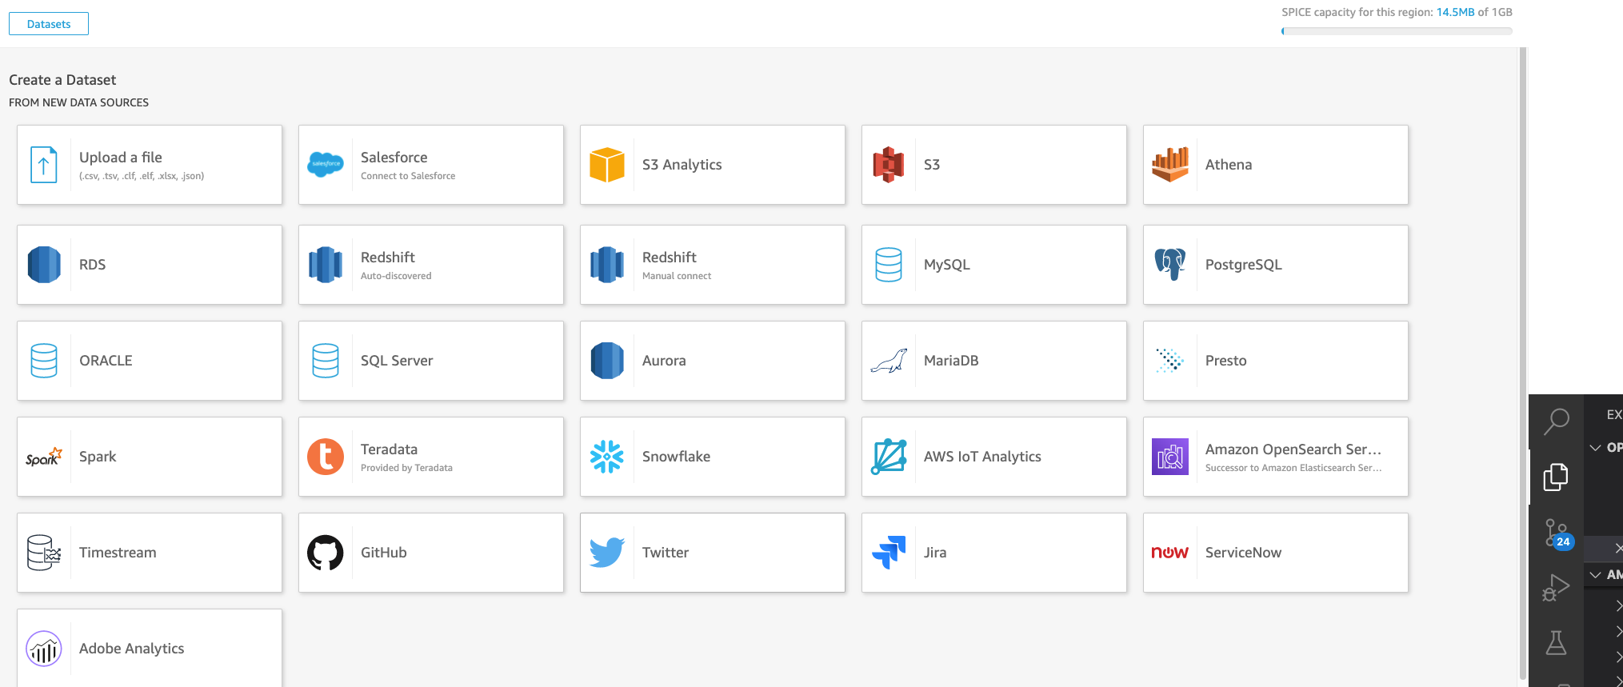
Task: Click the Timestream database icon
Action: click(44, 553)
